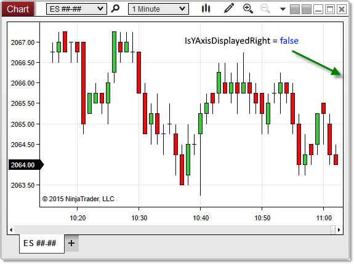Viewport: 354px width, 264px height.
Task: Select the ES ##-## chart tab
Action: tap(42, 244)
